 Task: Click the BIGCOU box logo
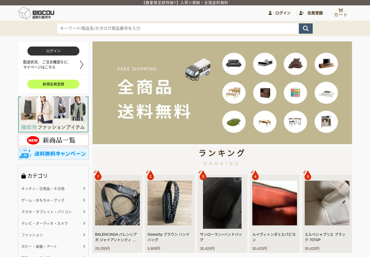click(x=36, y=13)
